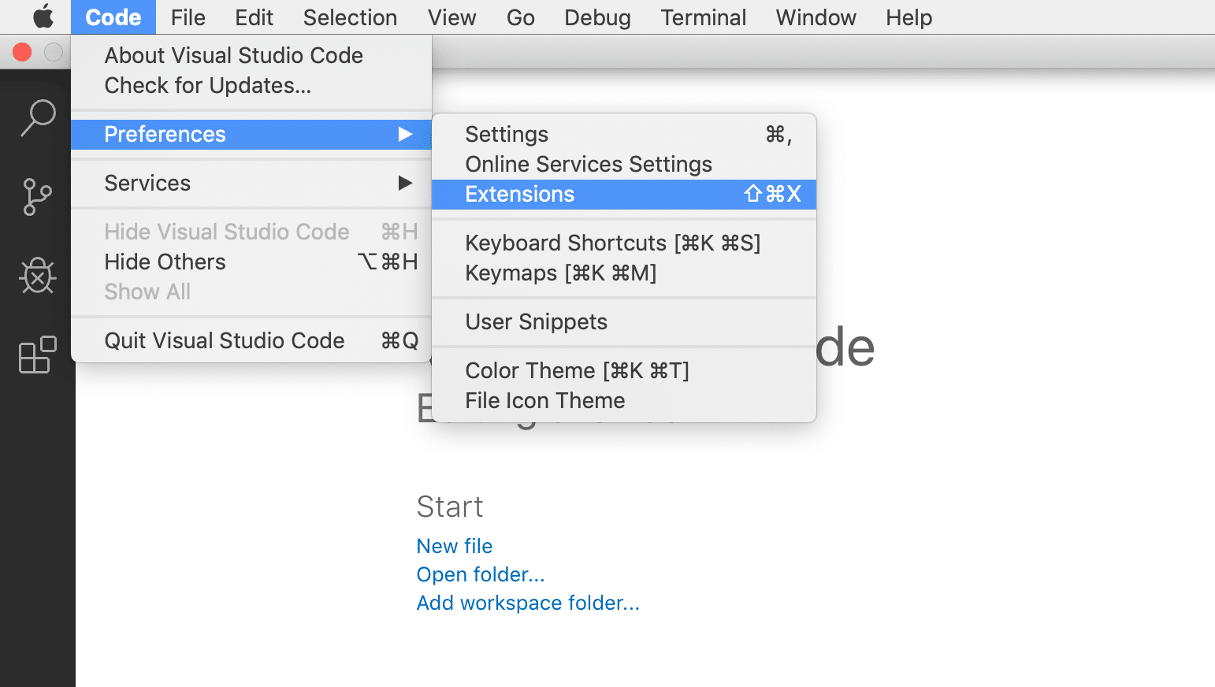Open Settings from Preferences submenu
The height and width of the screenshot is (687, 1215).
pos(624,134)
